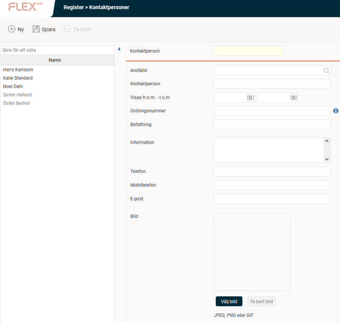Sort the list by Namn column header

(x=55, y=60)
